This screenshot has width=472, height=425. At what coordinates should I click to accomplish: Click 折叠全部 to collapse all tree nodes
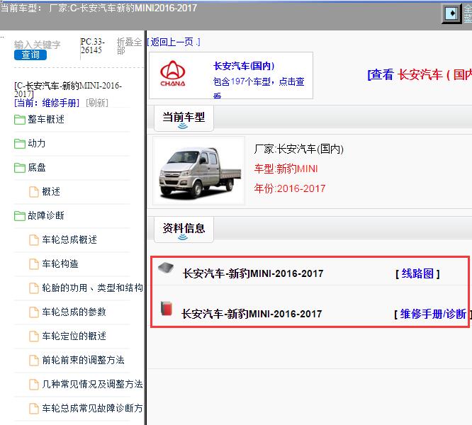tap(129, 46)
